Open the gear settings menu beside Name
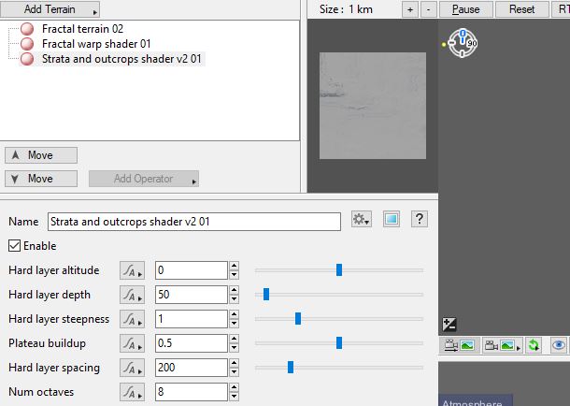This screenshot has width=570, height=406. point(362,219)
